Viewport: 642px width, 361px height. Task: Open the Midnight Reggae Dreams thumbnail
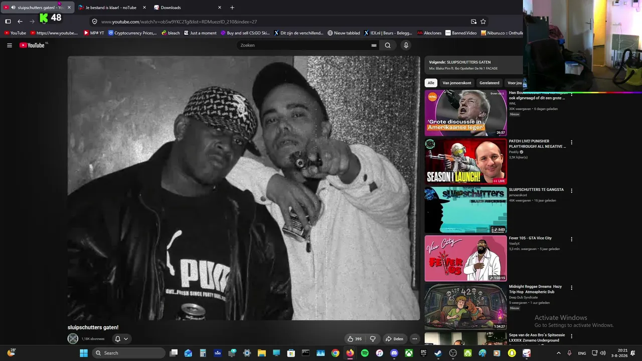click(x=465, y=307)
